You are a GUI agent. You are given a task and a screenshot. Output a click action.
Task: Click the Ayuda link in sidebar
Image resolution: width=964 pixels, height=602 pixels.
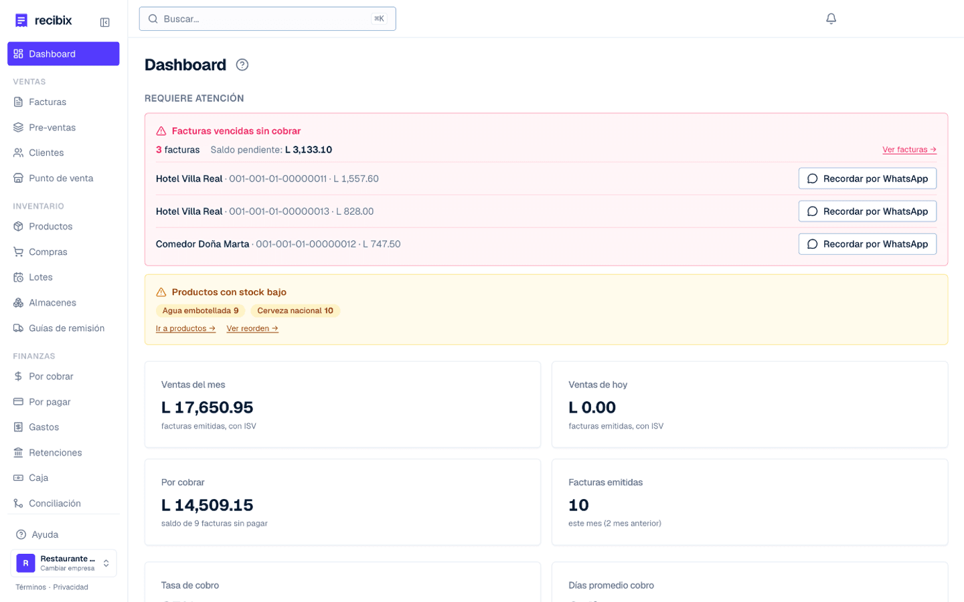coord(64,534)
